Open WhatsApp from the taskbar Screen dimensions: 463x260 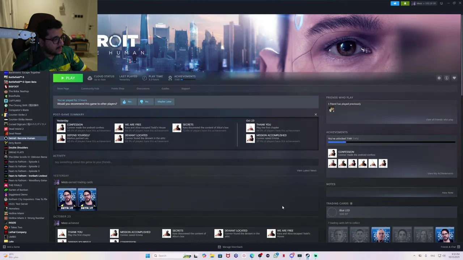276,256
